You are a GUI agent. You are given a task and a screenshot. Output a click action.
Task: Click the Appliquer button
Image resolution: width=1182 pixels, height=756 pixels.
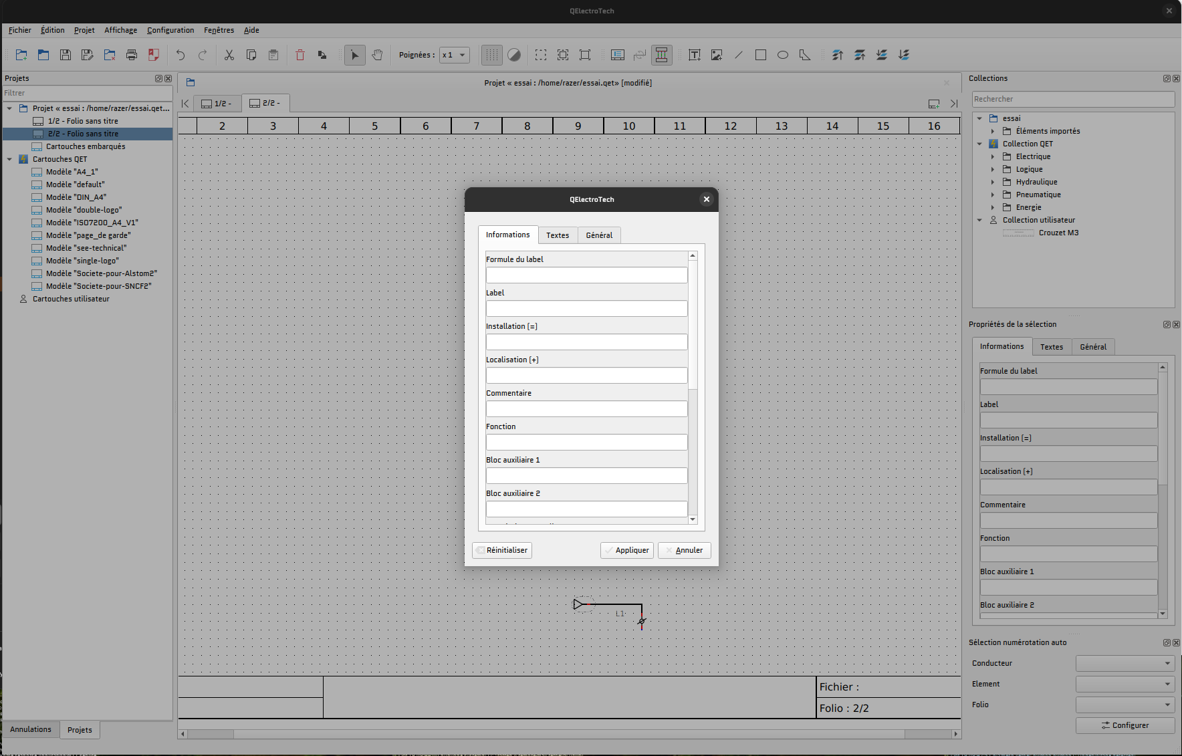[627, 550]
